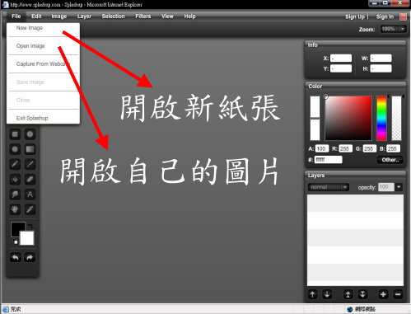Image resolution: width=411 pixels, height=314 pixels.
Task: Open the Selection menu
Action: coord(113,16)
